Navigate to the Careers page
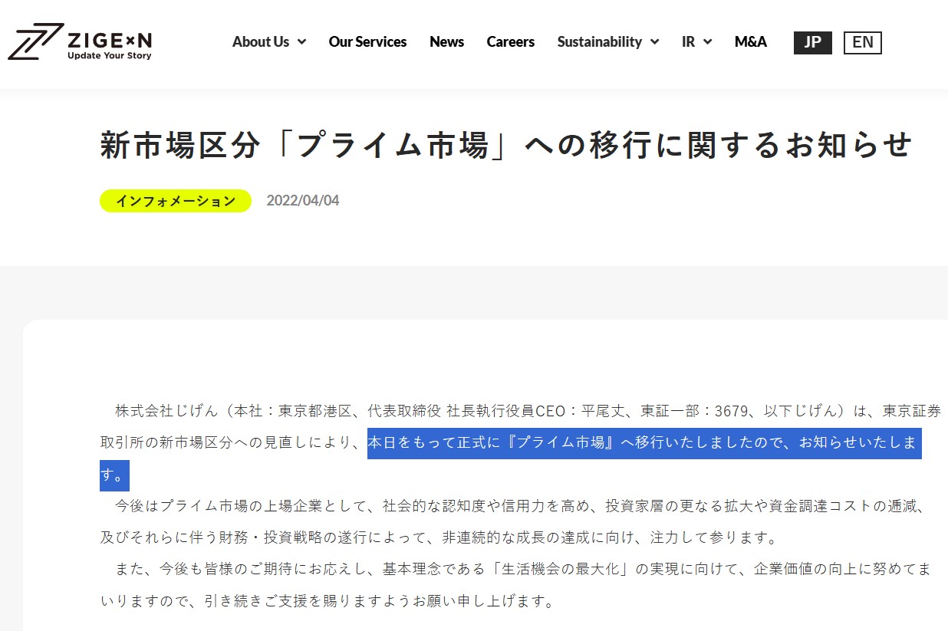 (510, 42)
